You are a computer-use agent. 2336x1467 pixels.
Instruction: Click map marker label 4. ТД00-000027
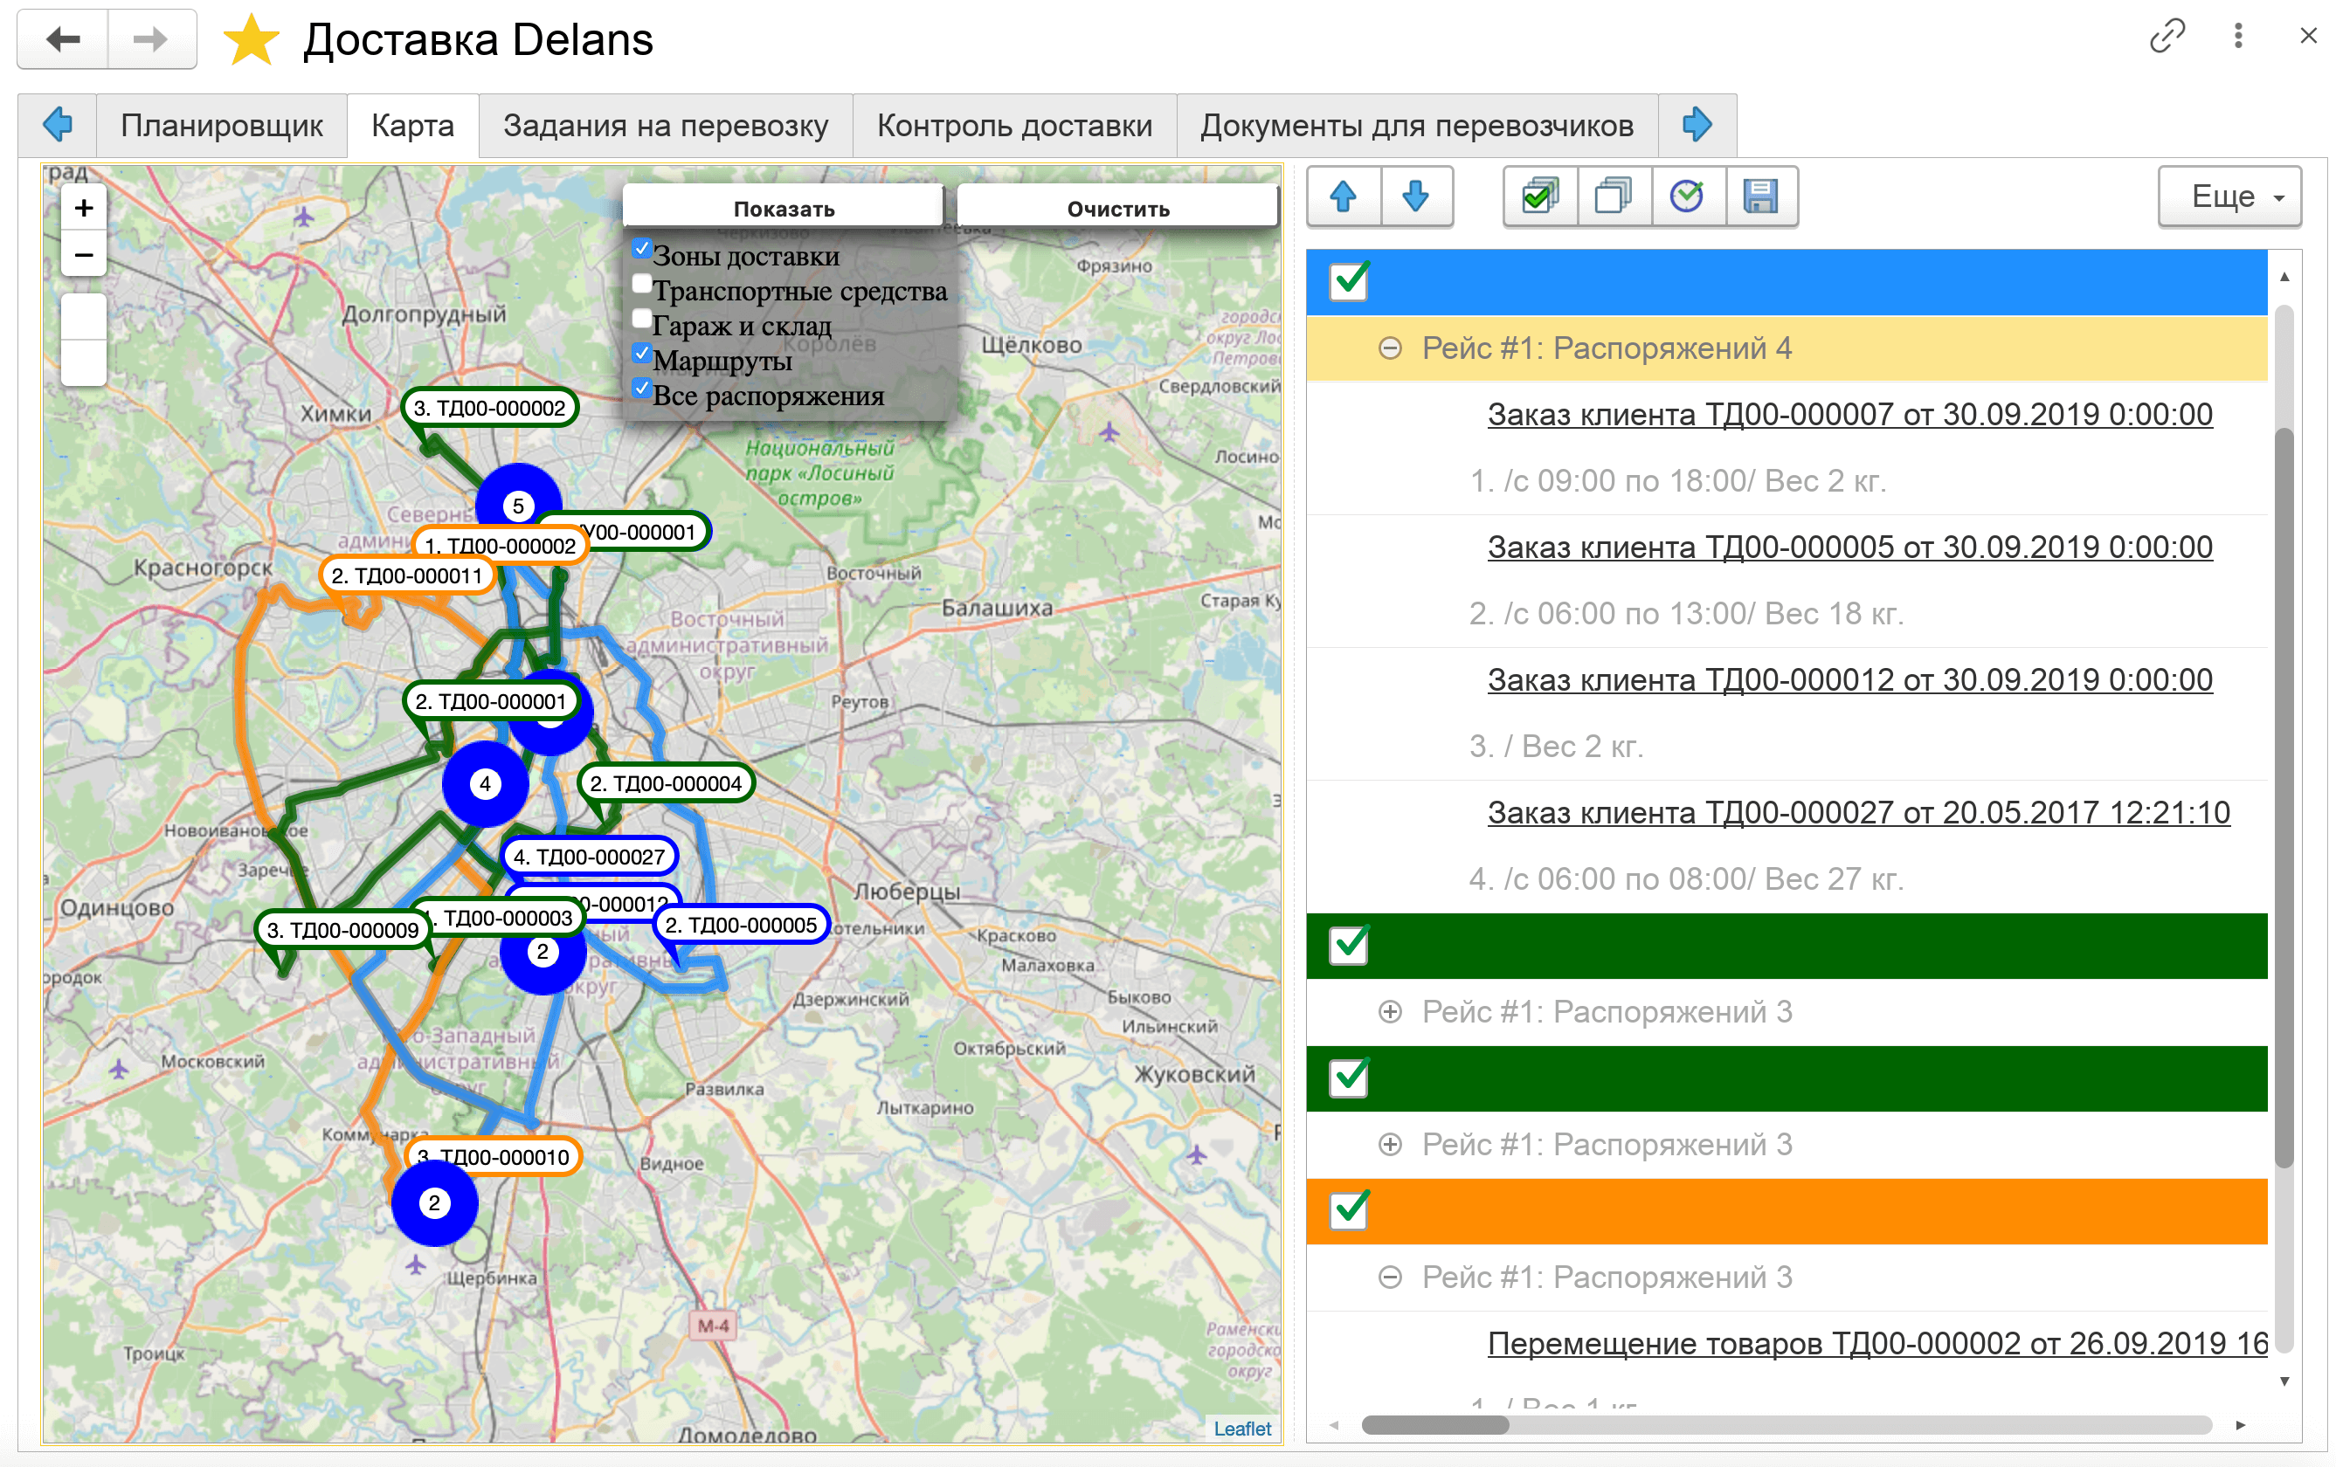pyautogui.click(x=589, y=856)
